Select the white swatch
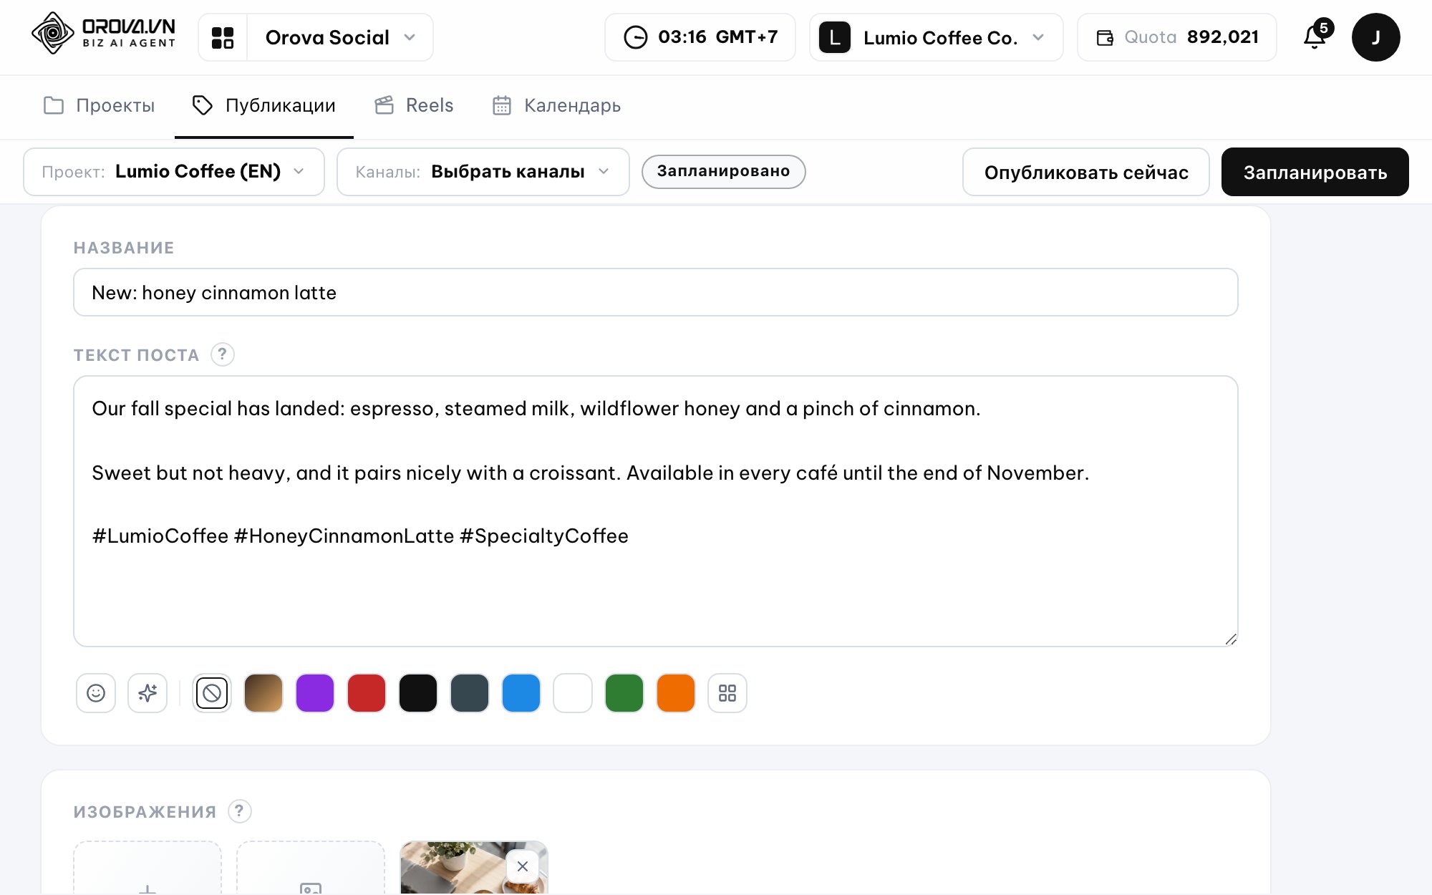1432x895 pixels. 573,693
